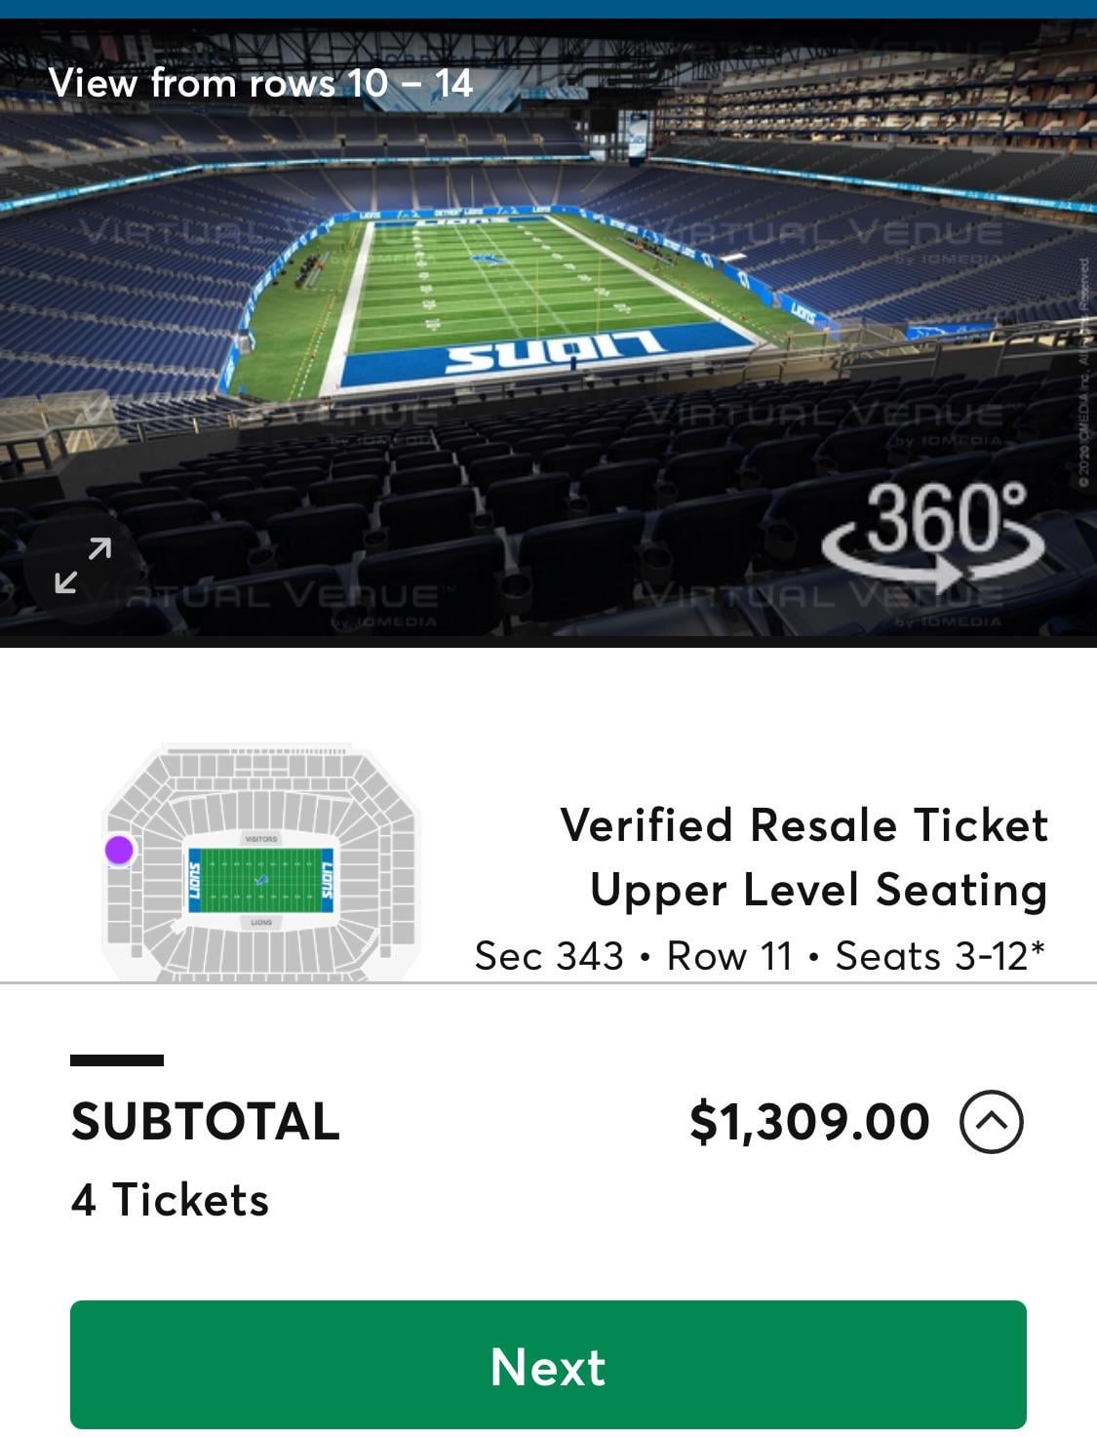Viewport: 1097px width, 1437px height.
Task: Tap the right Lions end zone on map
Action: (328, 881)
